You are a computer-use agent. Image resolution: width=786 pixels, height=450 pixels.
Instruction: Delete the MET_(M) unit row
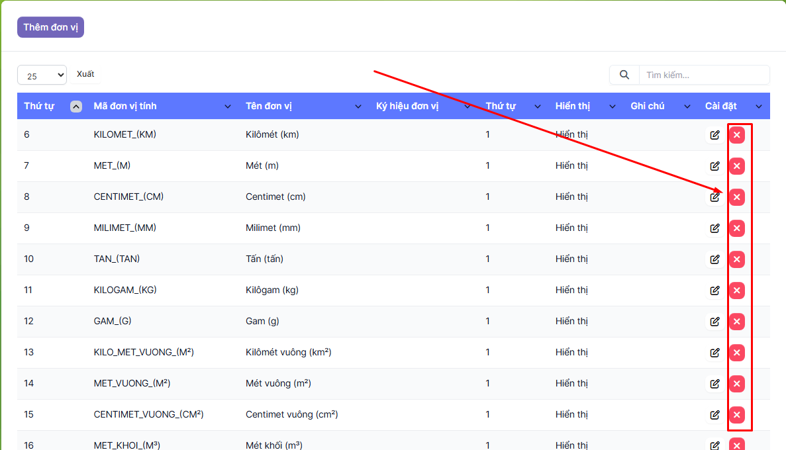coord(736,166)
